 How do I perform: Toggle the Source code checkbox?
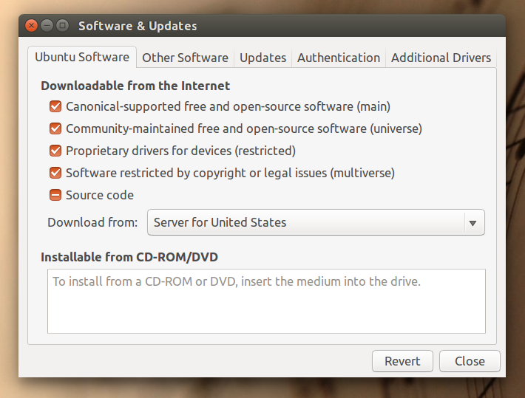(55, 195)
